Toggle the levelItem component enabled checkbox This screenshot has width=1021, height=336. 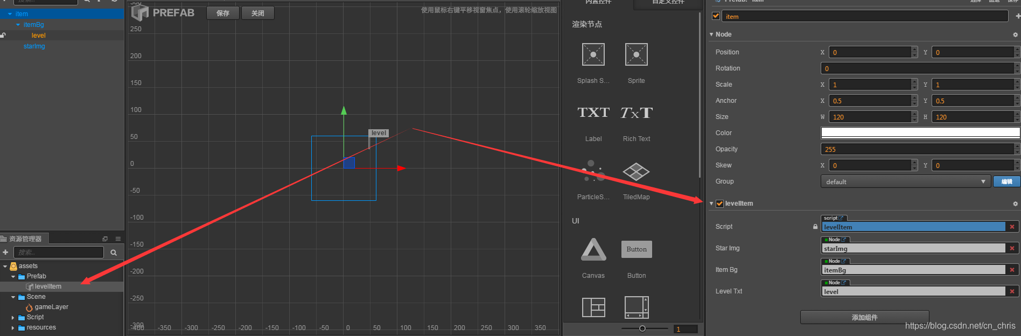tap(719, 204)
